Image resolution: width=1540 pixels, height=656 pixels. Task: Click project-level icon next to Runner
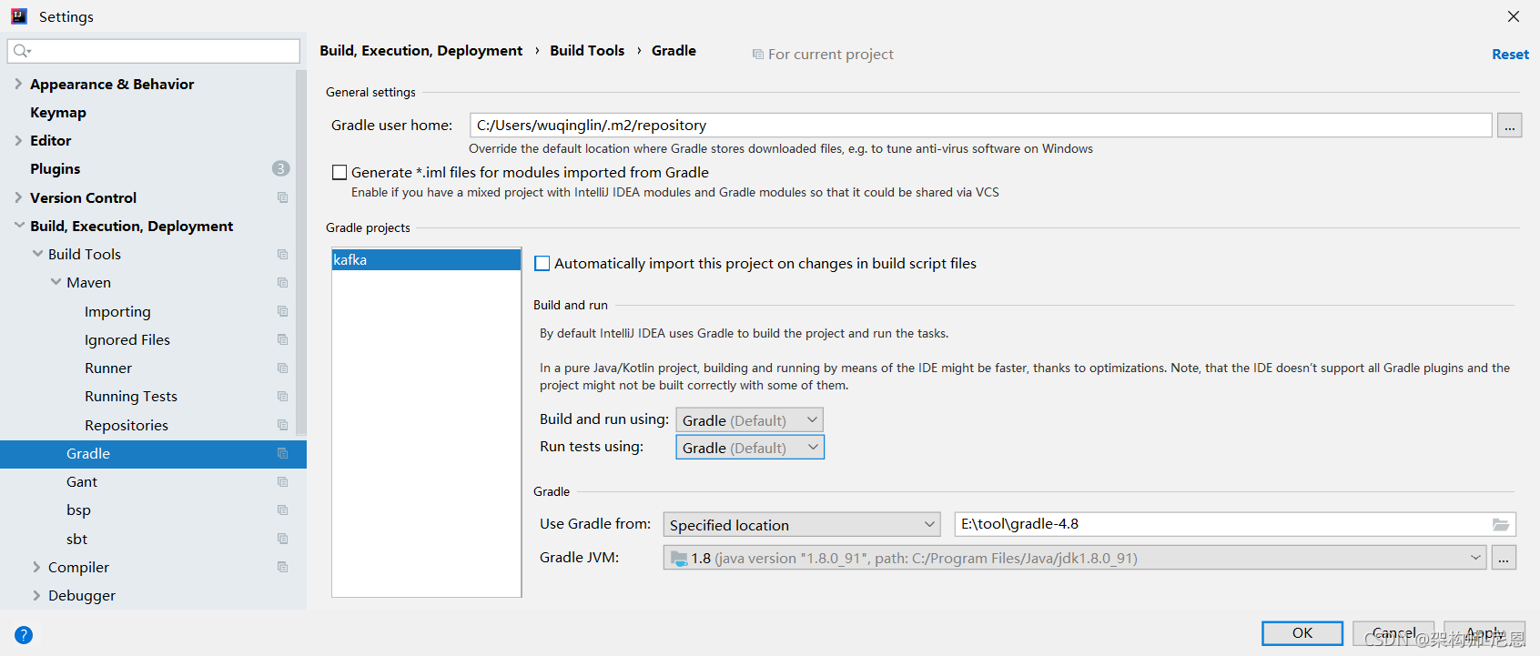point(283,368)
